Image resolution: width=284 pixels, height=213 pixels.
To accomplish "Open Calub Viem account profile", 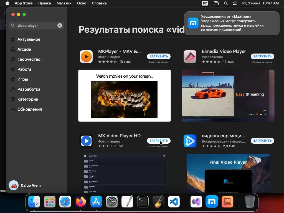I will click(x=25, y=185).
